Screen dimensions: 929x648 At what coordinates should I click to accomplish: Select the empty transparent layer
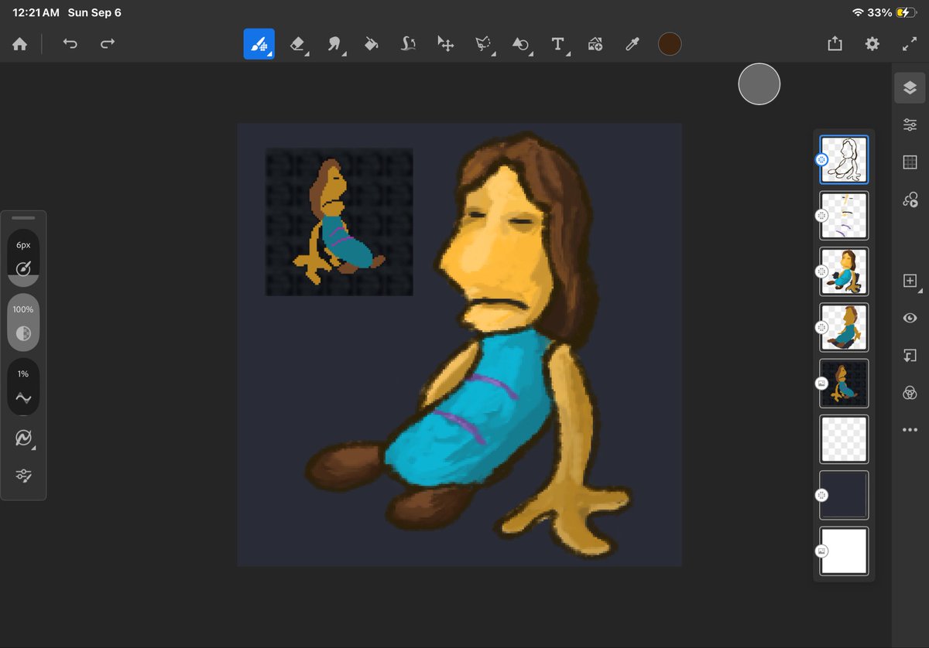click(x=844, y=439)
